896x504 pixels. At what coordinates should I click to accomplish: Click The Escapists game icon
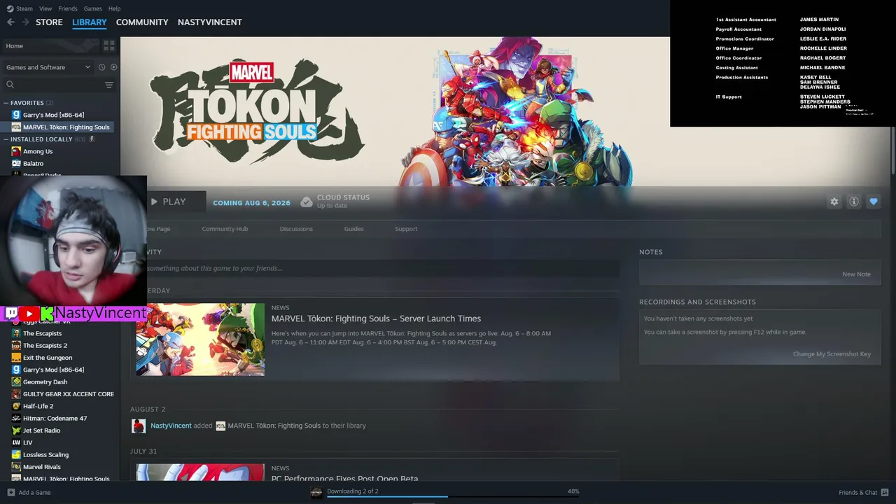[x=16, y=333]
